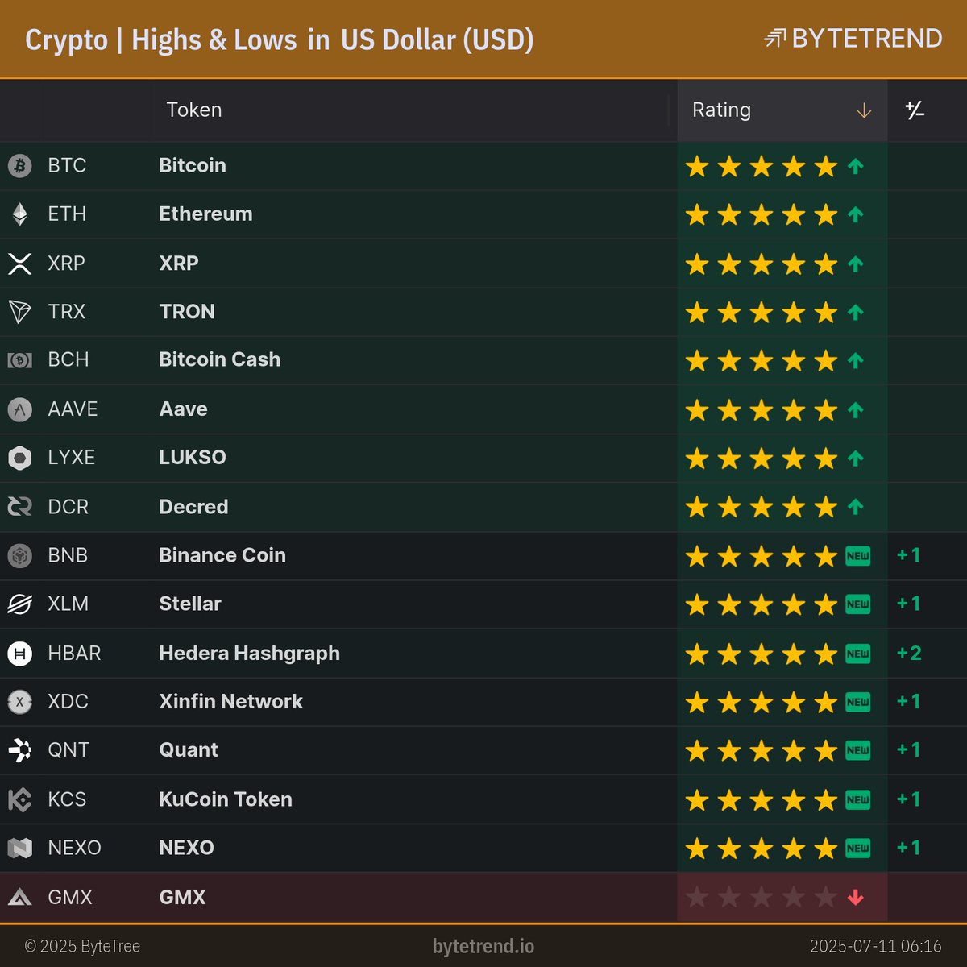Click the +1 change value for NEXO

pos(908,848)
